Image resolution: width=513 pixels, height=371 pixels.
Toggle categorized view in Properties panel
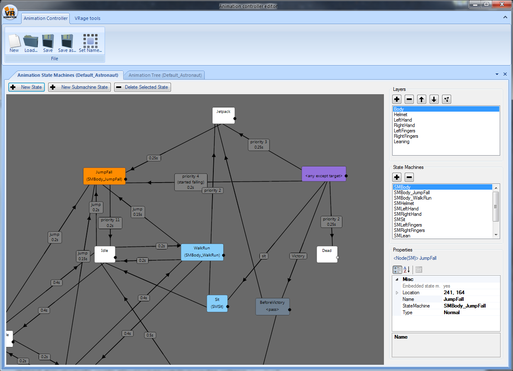pos(397,269)
